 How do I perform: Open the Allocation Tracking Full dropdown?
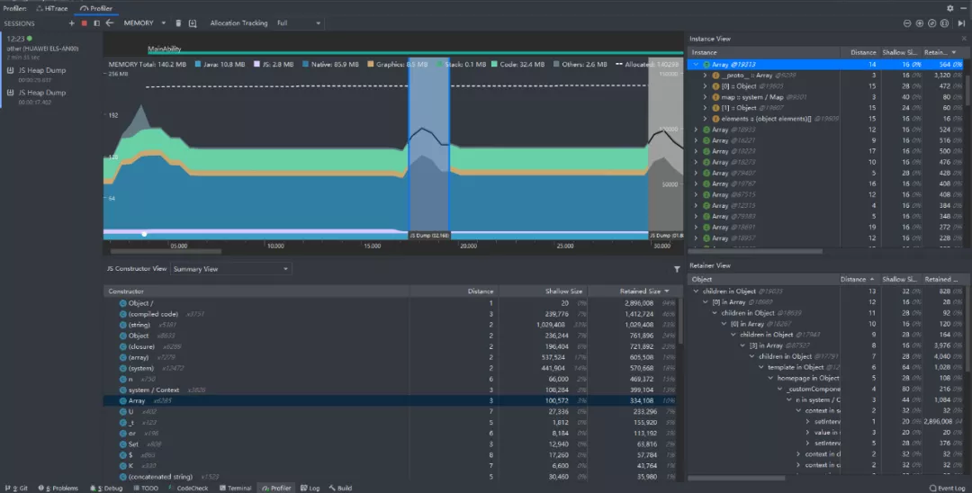pyautogui.click(x=299, y=22)
